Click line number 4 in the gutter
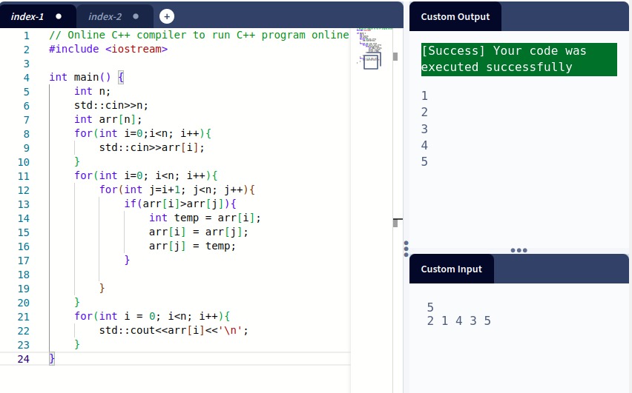This screenshot has height=393, width=632. coord(26,78)
